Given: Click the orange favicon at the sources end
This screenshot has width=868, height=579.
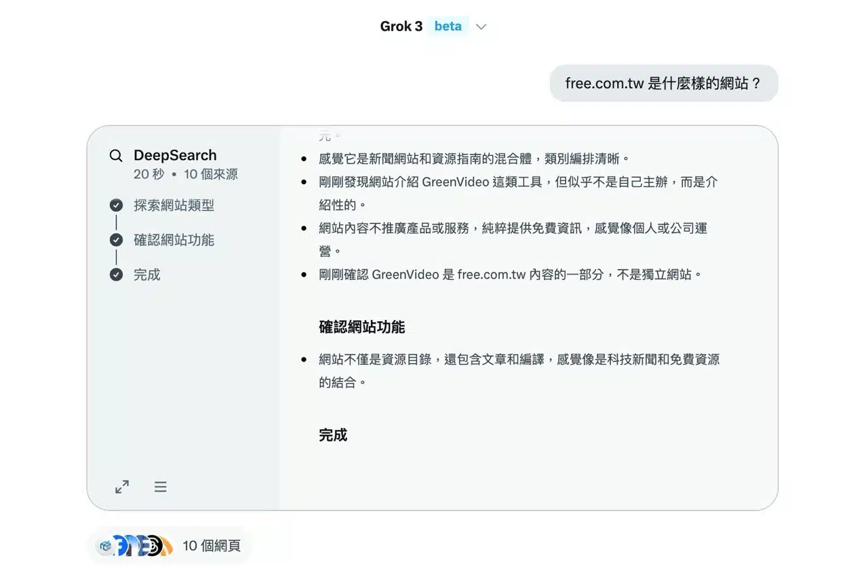Looking at the screenshot, I should tap(167, 546).
